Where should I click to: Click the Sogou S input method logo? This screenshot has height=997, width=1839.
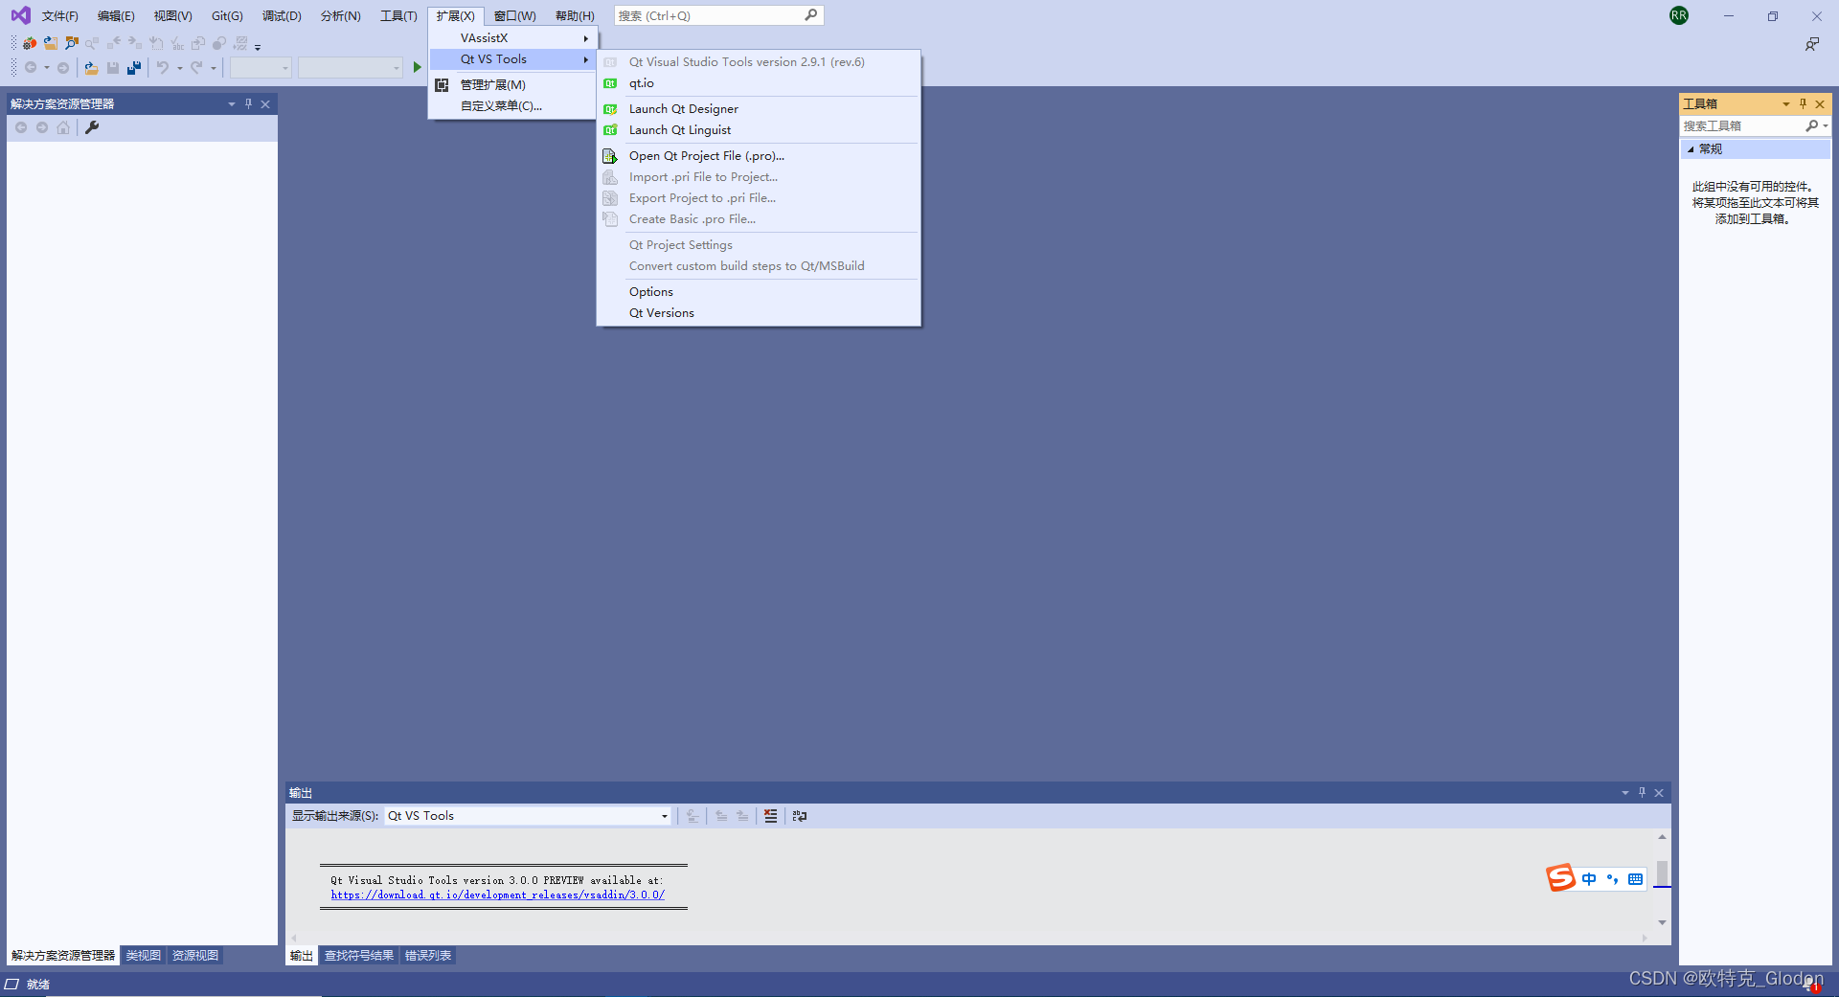1561,878
